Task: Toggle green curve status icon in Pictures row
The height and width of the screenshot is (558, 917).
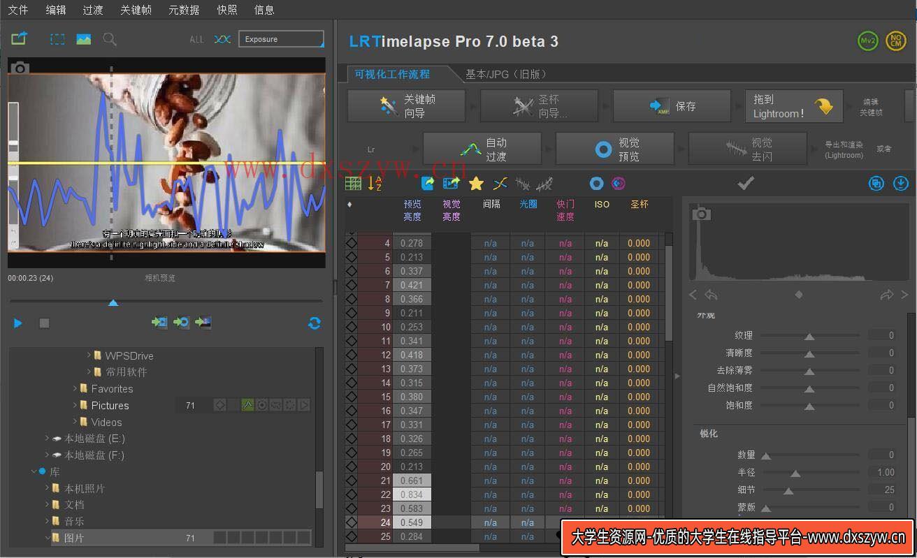Action: (x=247, y=405)
